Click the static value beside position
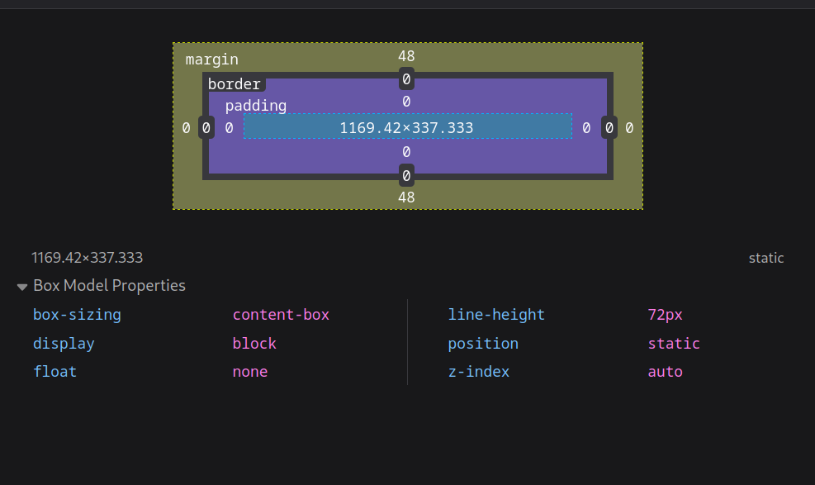 (674, 343)
